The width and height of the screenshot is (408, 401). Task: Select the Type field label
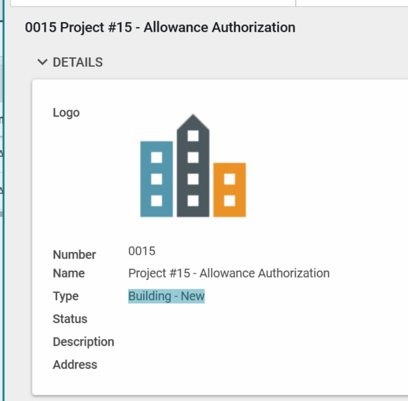(x=66, y=297)
